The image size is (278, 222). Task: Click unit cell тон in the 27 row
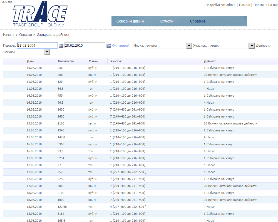point(91,165)
